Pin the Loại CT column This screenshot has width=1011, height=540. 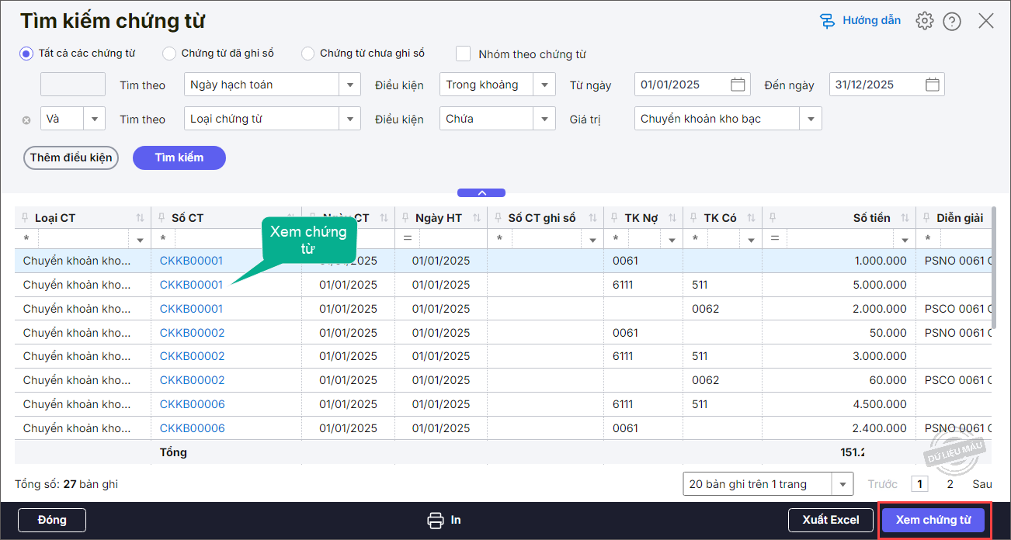pos(26,218)
